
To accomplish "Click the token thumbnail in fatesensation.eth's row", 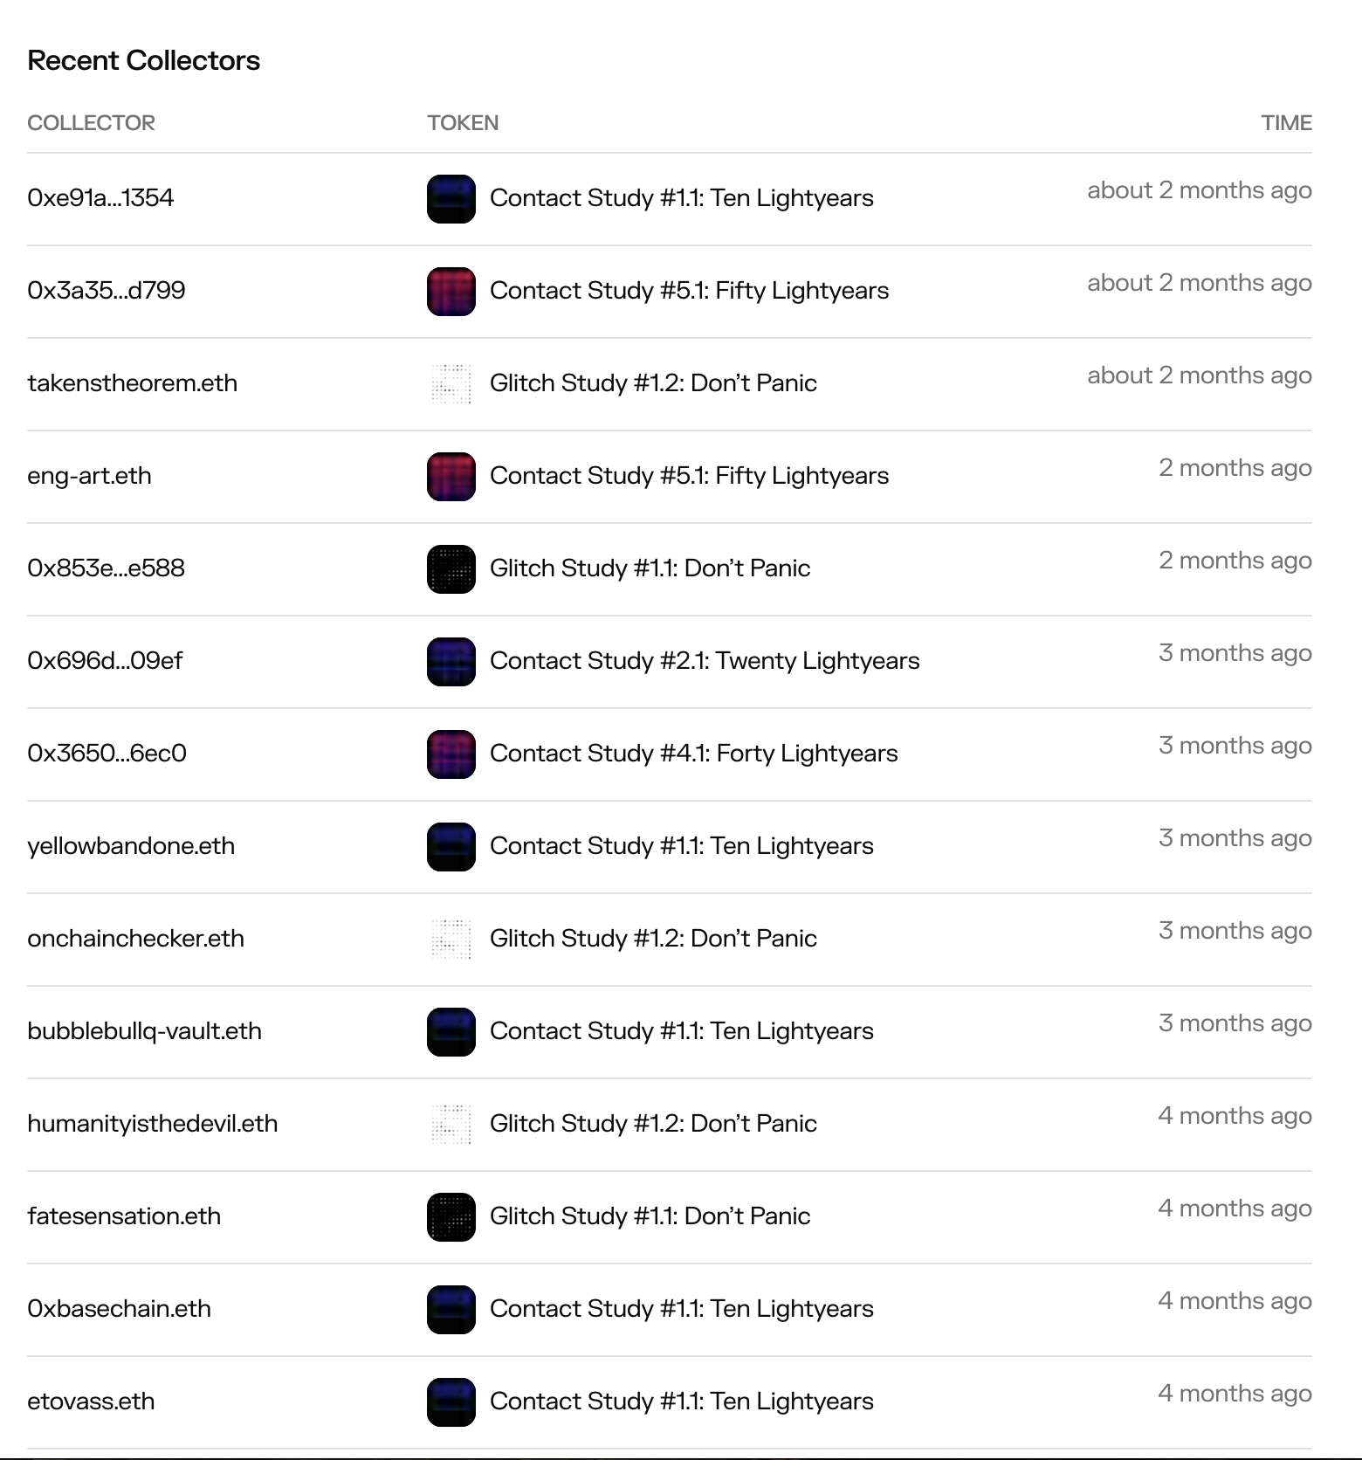I will tap(451, 1217).
